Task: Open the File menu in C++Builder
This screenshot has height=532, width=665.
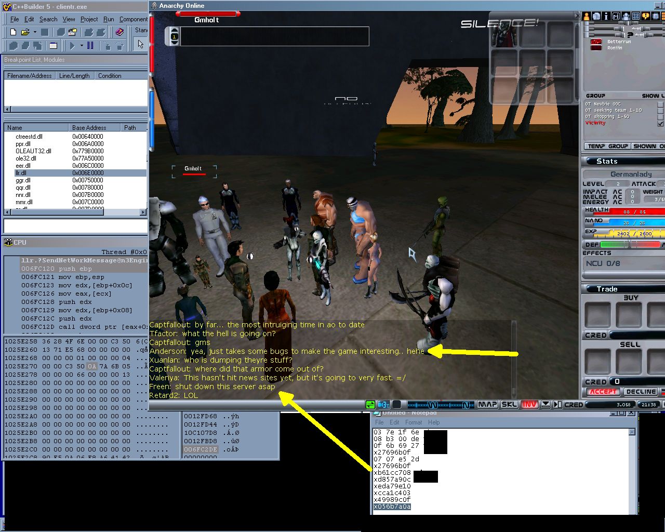Action: coord(15,19)
